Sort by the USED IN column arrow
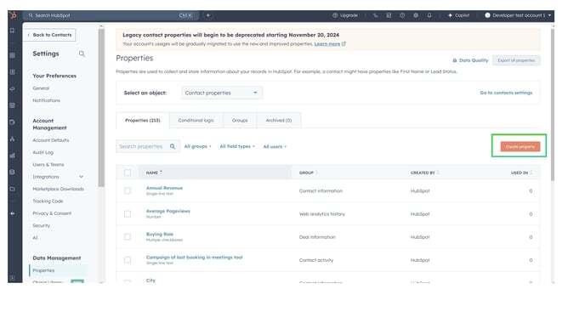 coord(531,173)
